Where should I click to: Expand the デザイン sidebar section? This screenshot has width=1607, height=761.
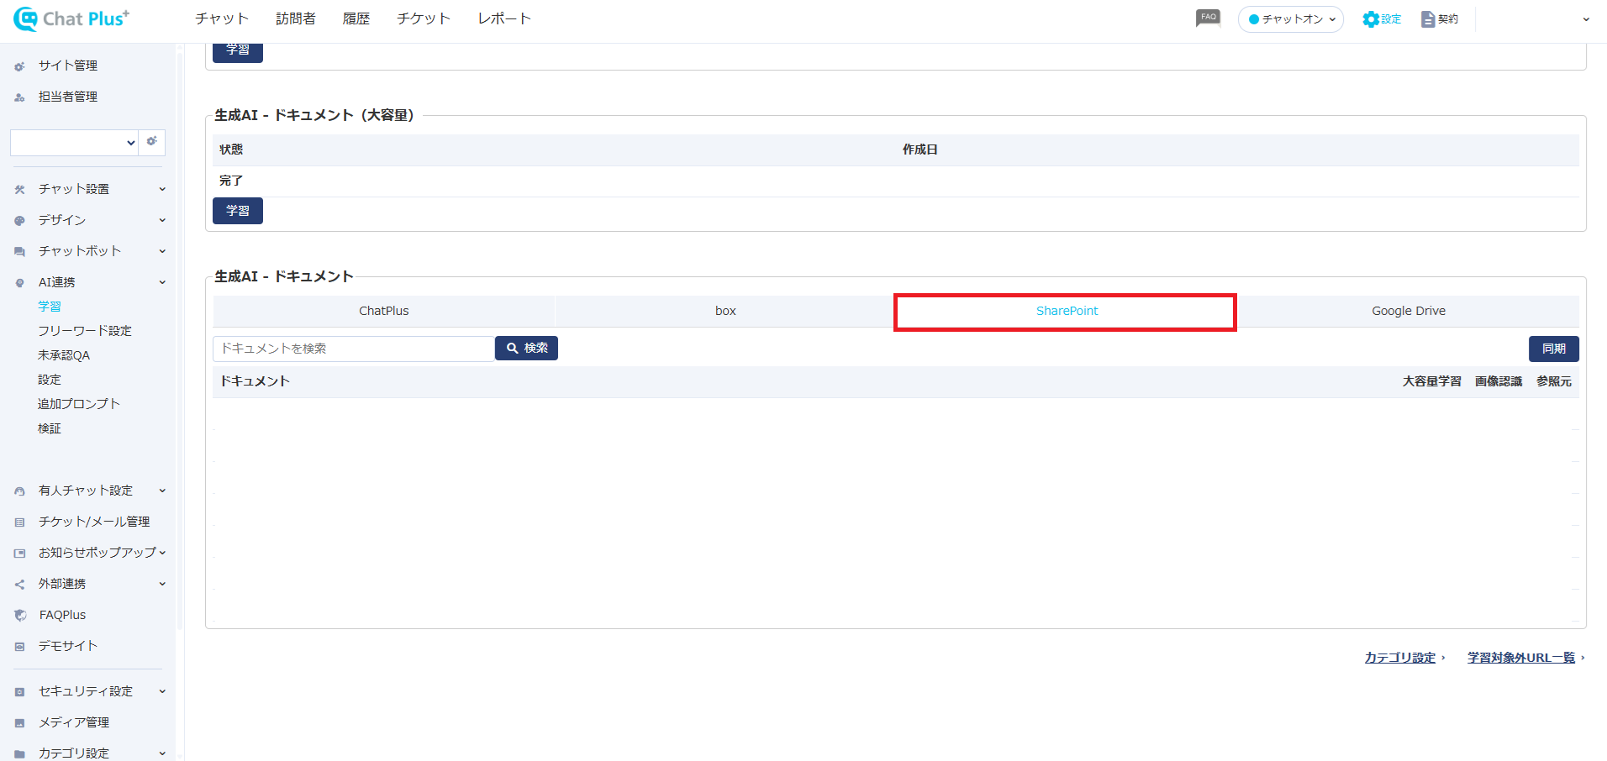(162, 220)
